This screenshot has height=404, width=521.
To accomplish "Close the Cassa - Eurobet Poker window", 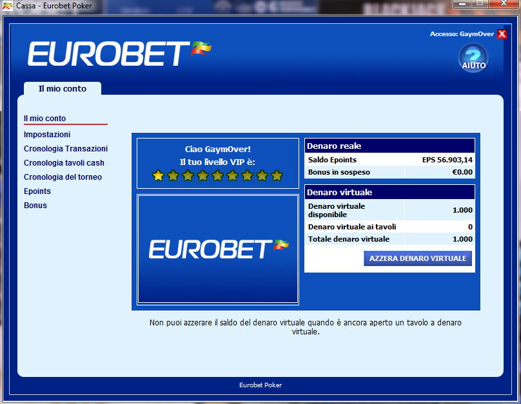I will (504, 4).
